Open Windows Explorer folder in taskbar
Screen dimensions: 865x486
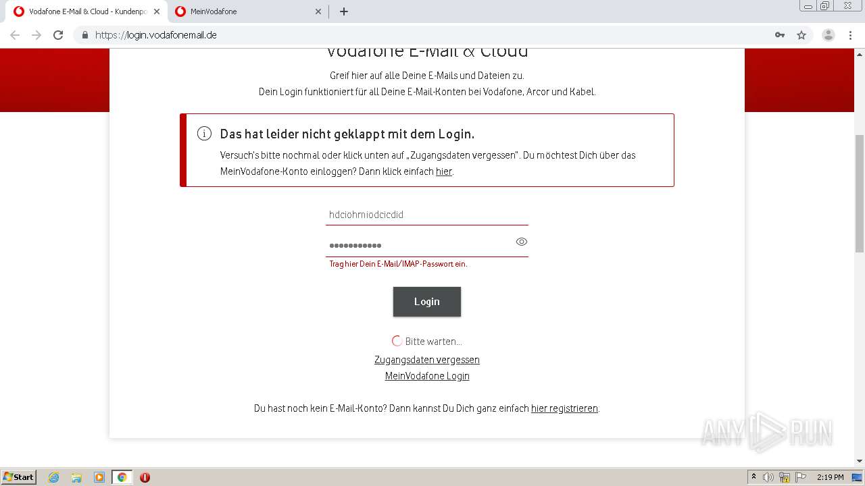click(x=76, y=477)
